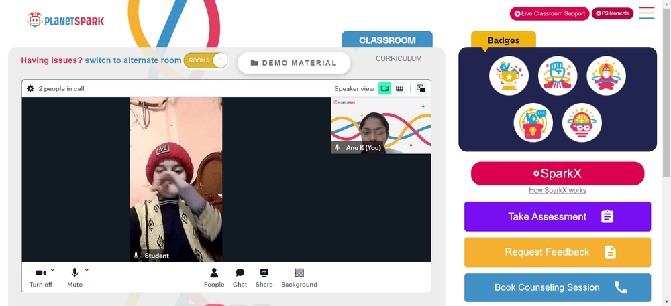Click Anu K (You) video thumbnail

[381, 125]
